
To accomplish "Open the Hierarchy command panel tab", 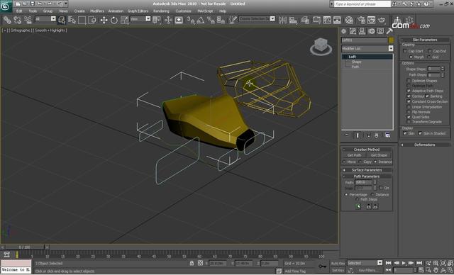I will tap(362, 31).
